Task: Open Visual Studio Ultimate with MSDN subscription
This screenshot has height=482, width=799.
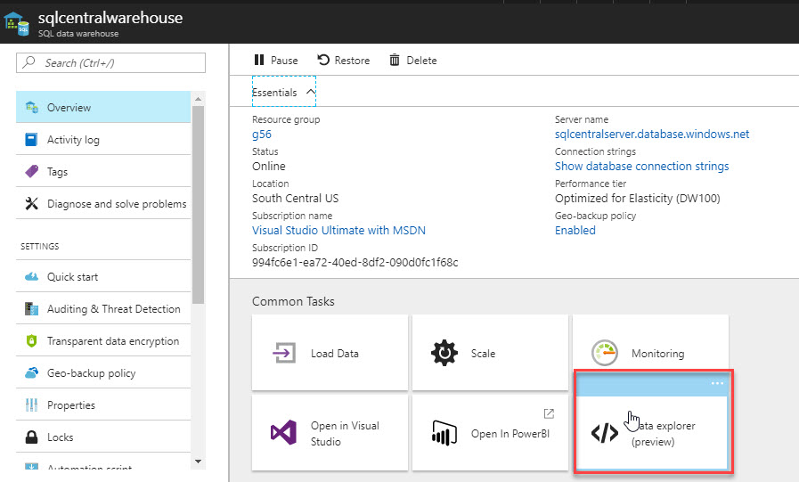Action: 338,231
